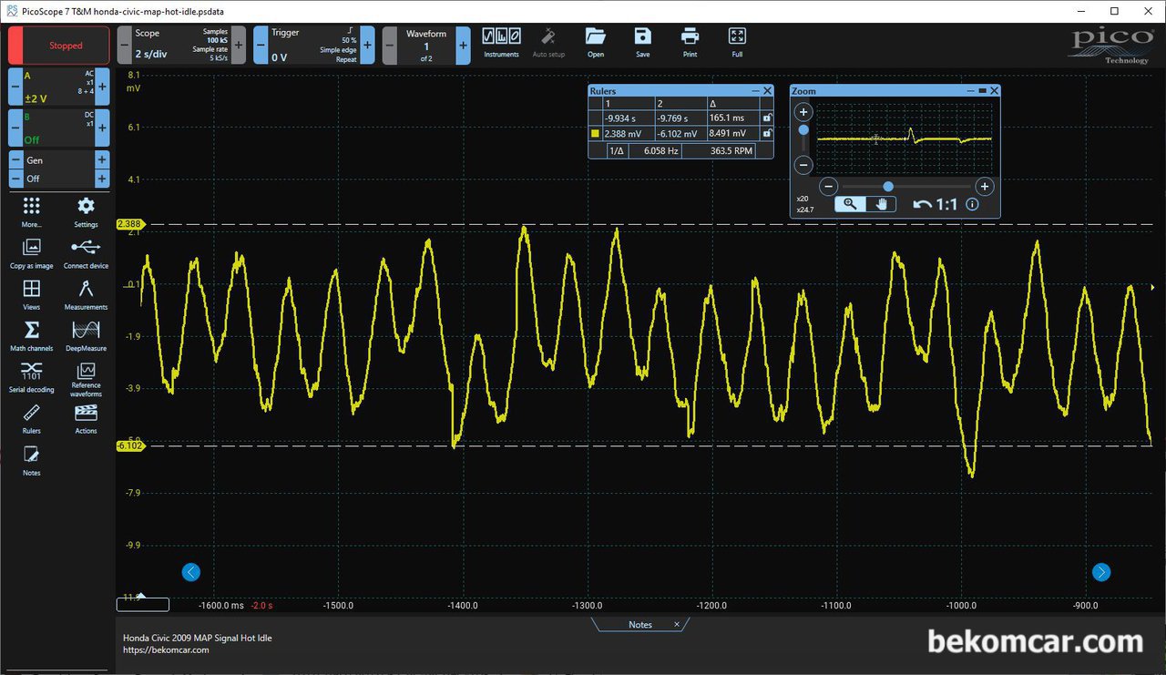Click plus on Zoom vertical slider
Viewport: 1166px width, 675px height.
[803, 113]
